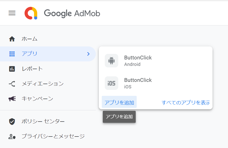Click the iOS app icon

point(112,83)
